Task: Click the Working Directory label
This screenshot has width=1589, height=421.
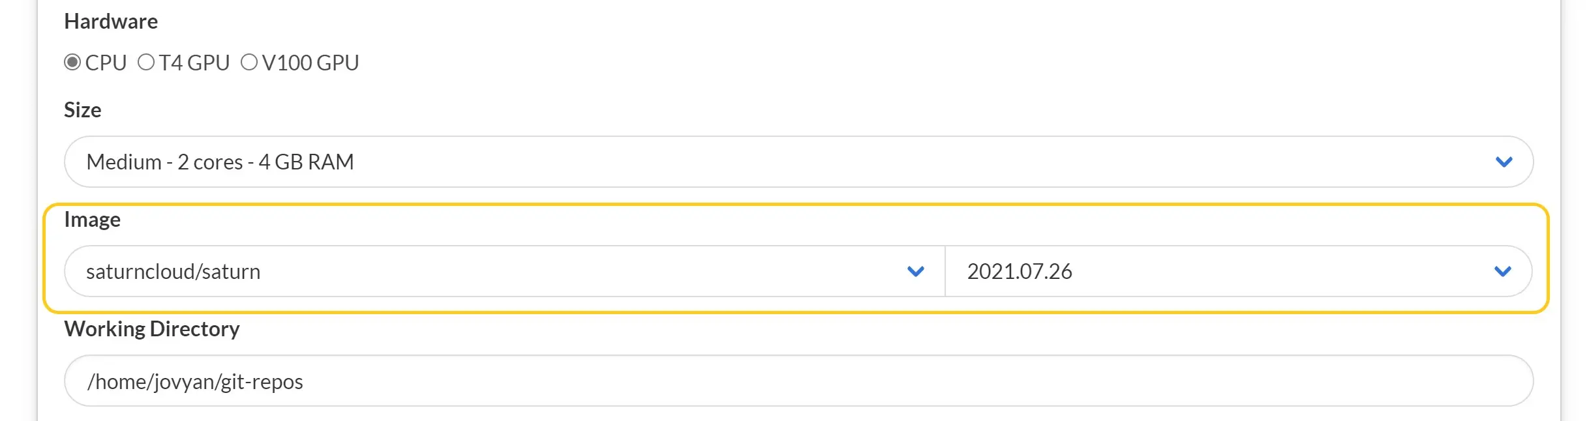Action: [152, 329]
